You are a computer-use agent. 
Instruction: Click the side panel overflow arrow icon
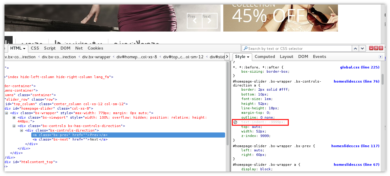point(381,57)
